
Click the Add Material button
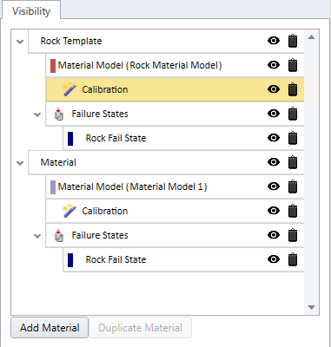click(x=50, y=328)
